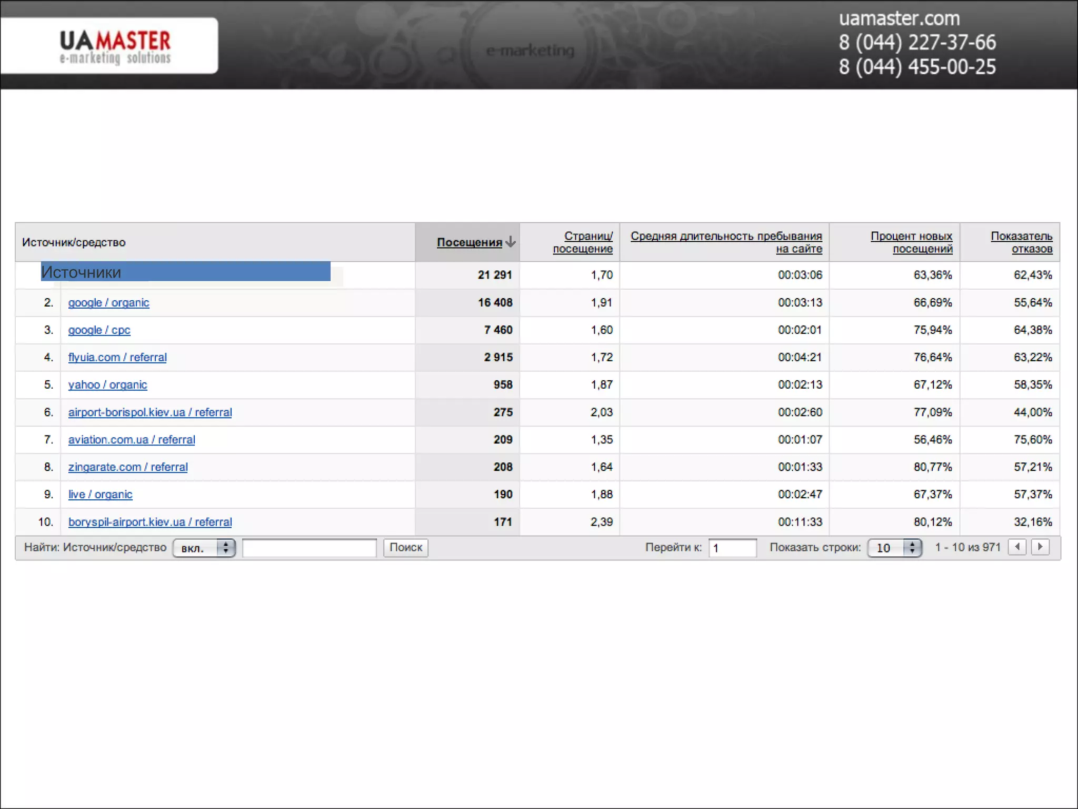Image resolution: width=1078 pixels, height=809 pixels.
Task: Click the UAMASTER logo
Action: tap(115, 46)
